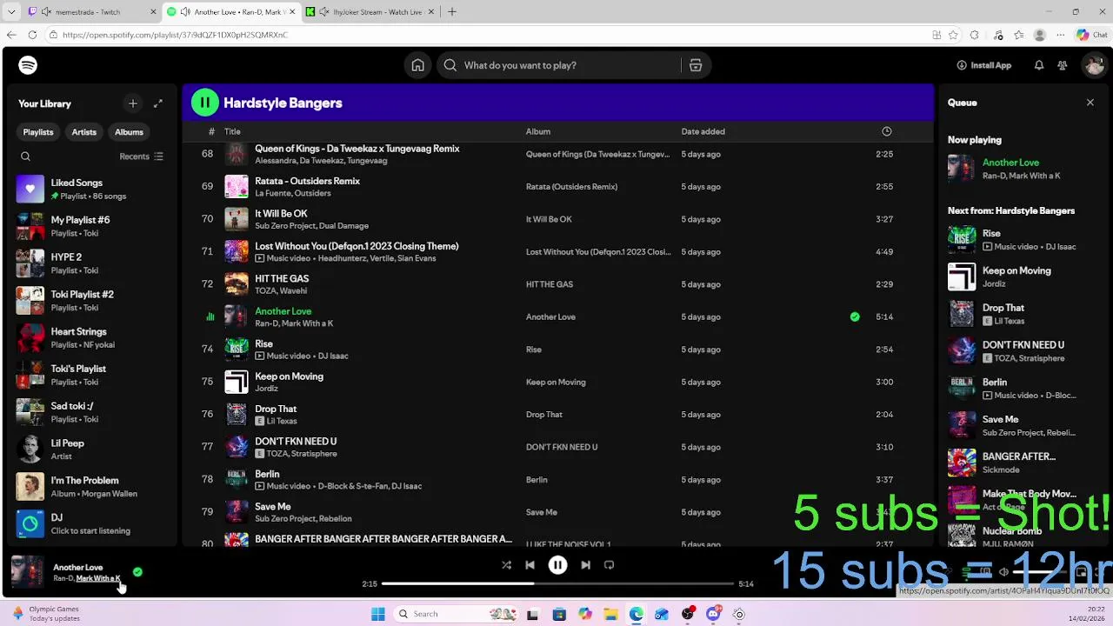
Task: Open Mark With a K artist link
Action: coord(98,579)
